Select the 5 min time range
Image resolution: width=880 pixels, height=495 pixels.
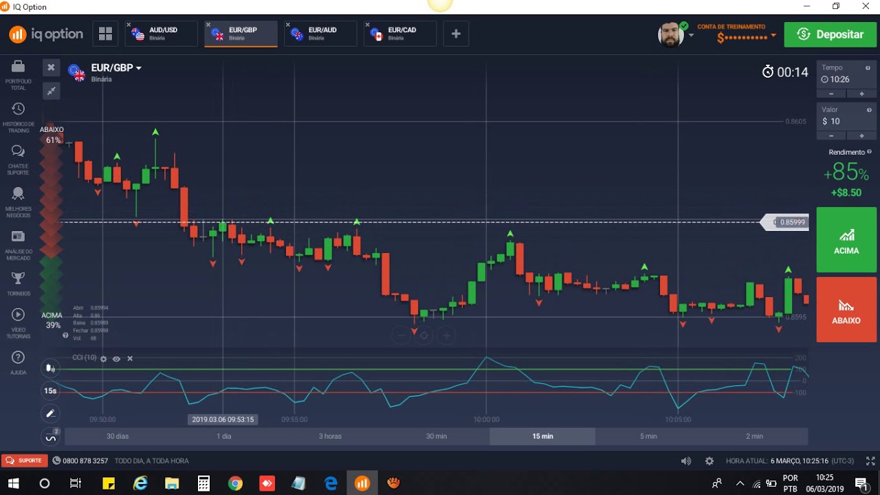coord(648,436)
